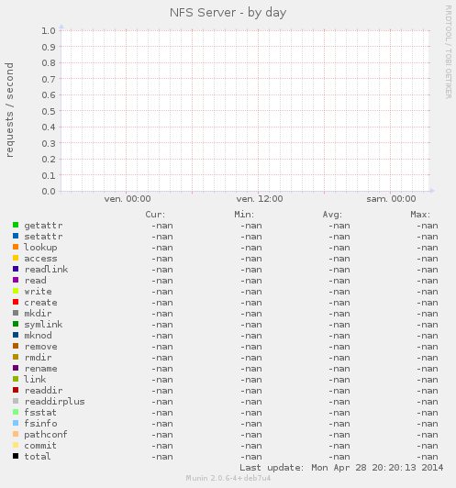The width and height of the screenshot is (456, 488).
Task: Click the dark green symlink color swatch
Action: 16,324
